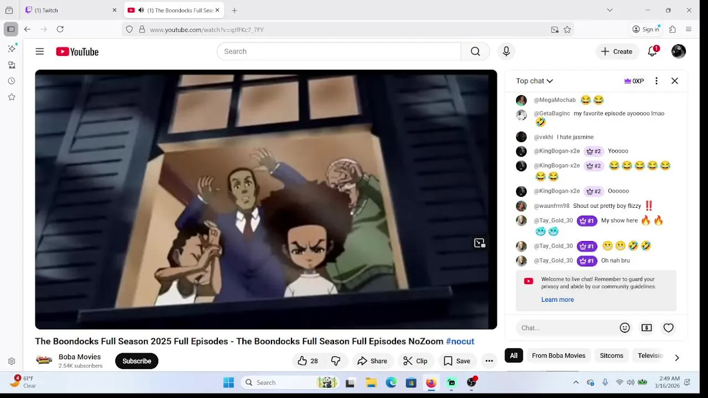This screenshot has height=398, width=708.
Task: Start voice search with the microphone
Action: coord(506,51)
